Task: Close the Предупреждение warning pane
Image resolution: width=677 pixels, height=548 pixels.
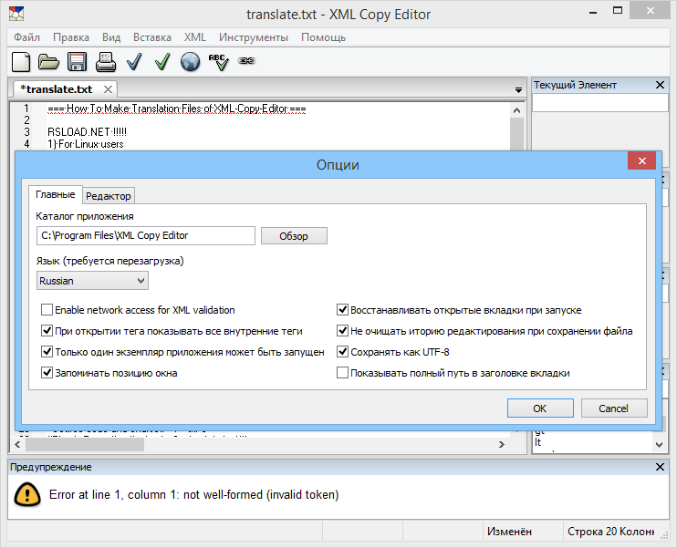Action: [660, 467]
